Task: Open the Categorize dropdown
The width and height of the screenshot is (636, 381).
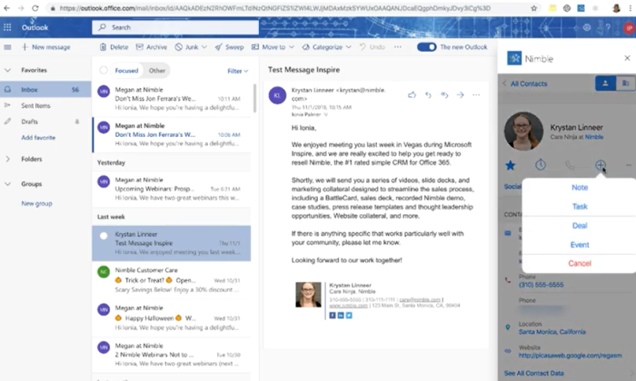Action: 326,47
